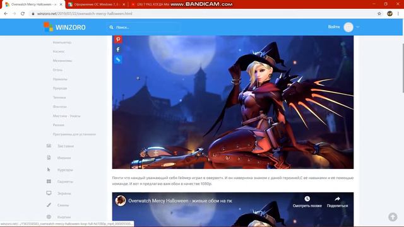Click the video channel avatar icon
This screenshot has height=227, width=404.
(121, 201)
